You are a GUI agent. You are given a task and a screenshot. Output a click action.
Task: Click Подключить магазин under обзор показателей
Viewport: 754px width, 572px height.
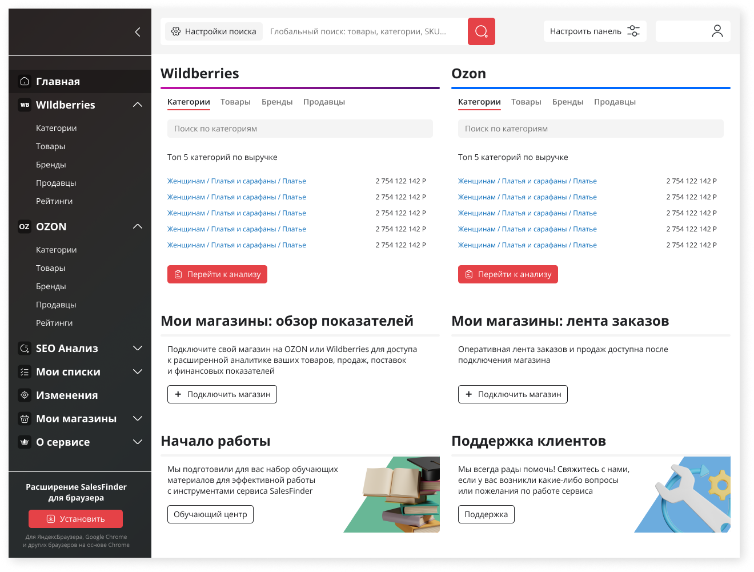222,394
